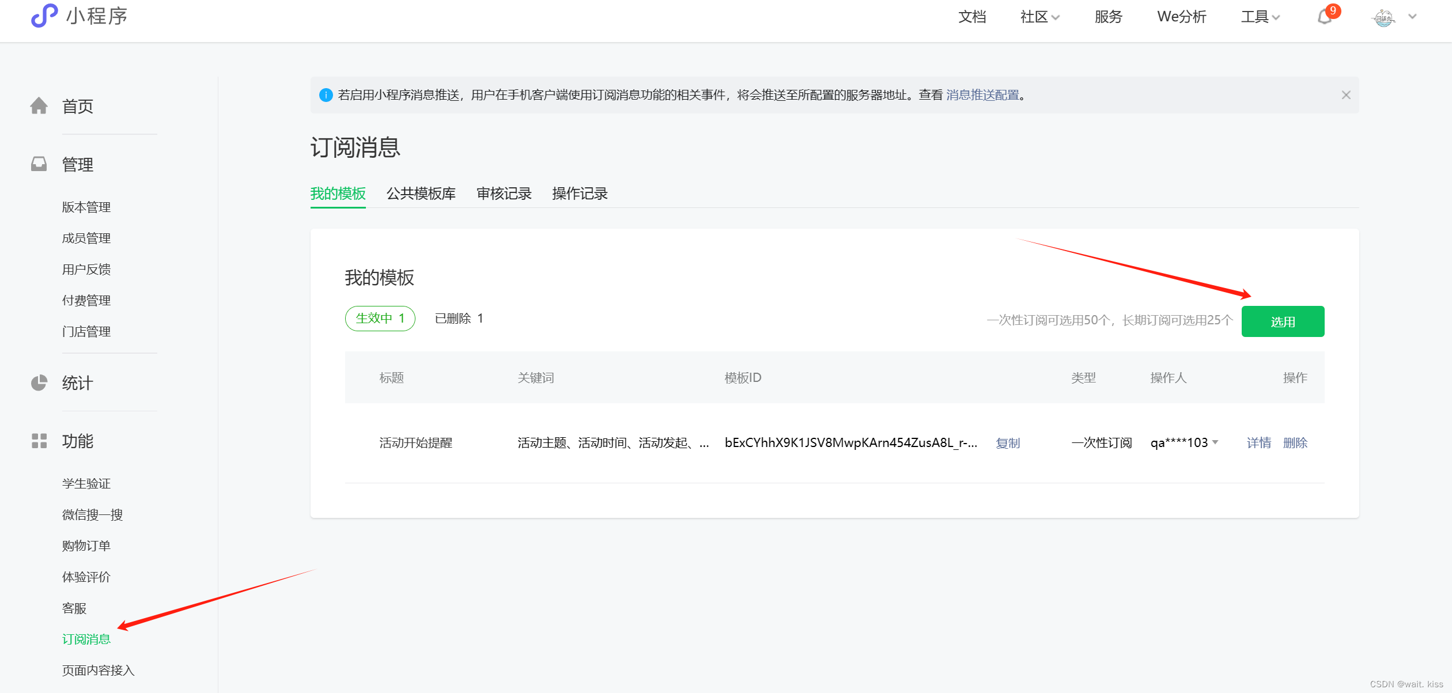Click the grid icon beside 功能
Viewport: 1452px width, 693px height.
(39, 441)
